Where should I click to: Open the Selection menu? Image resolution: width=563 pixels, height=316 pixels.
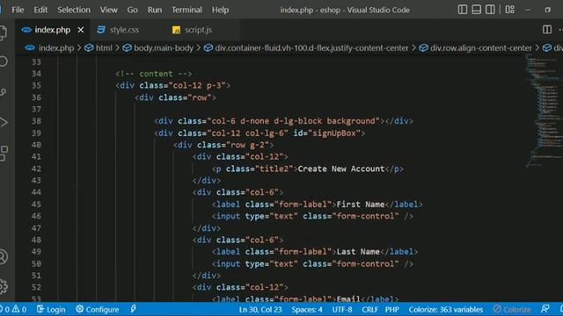(74, 10)
